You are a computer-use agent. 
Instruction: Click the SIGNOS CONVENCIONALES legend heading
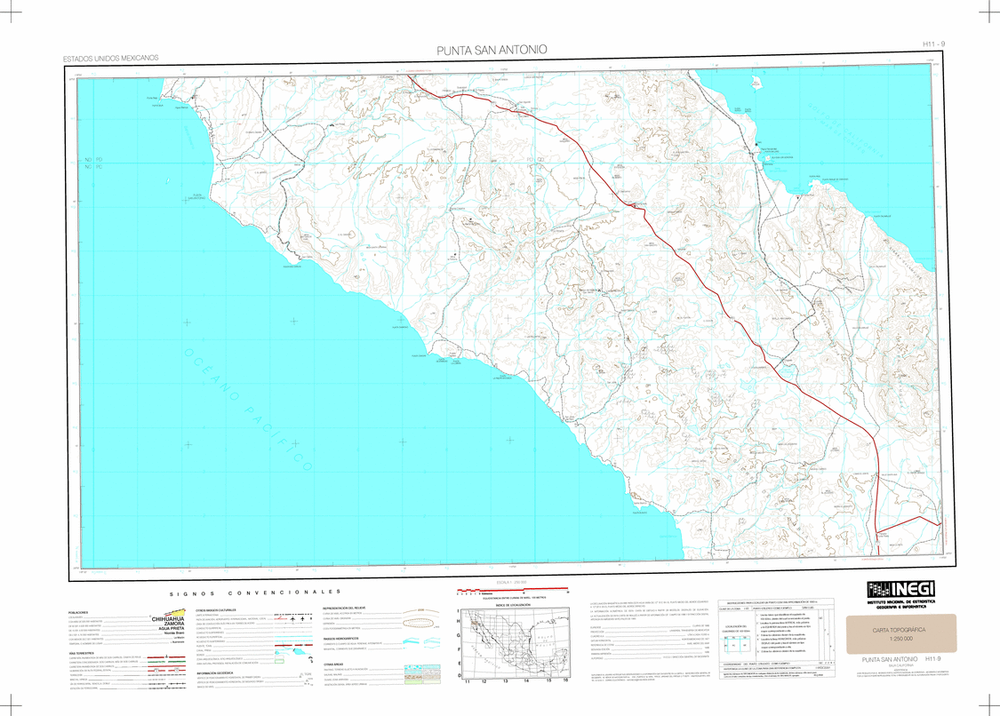pos(255,593)
